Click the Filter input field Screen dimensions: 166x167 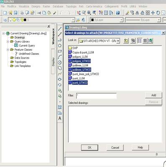(96, 96)
